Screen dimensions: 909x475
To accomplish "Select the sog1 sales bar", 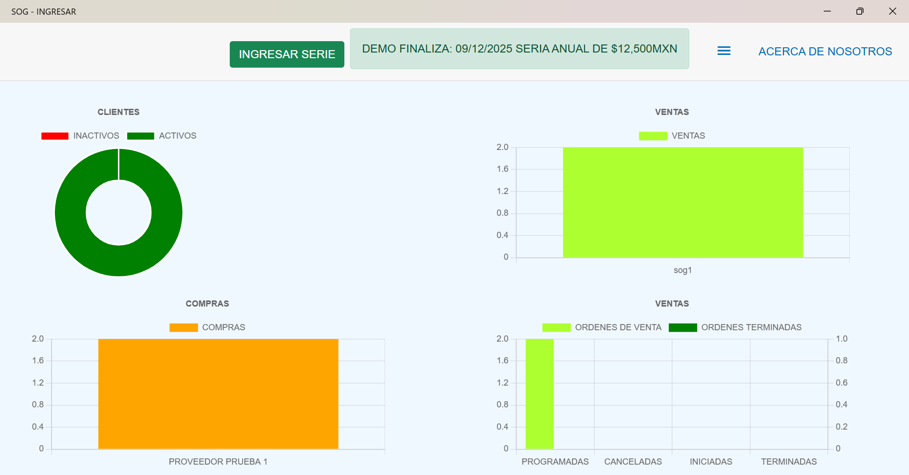I will point(683,202).
